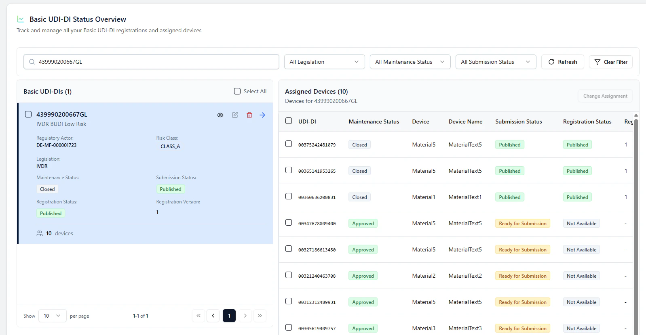
Task: Select the row checkbox for 00365141953265
Action: [289, 170]
